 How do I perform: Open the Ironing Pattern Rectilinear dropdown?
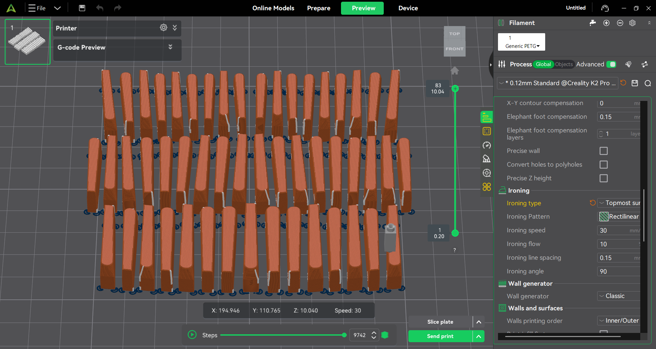point(619,217)
